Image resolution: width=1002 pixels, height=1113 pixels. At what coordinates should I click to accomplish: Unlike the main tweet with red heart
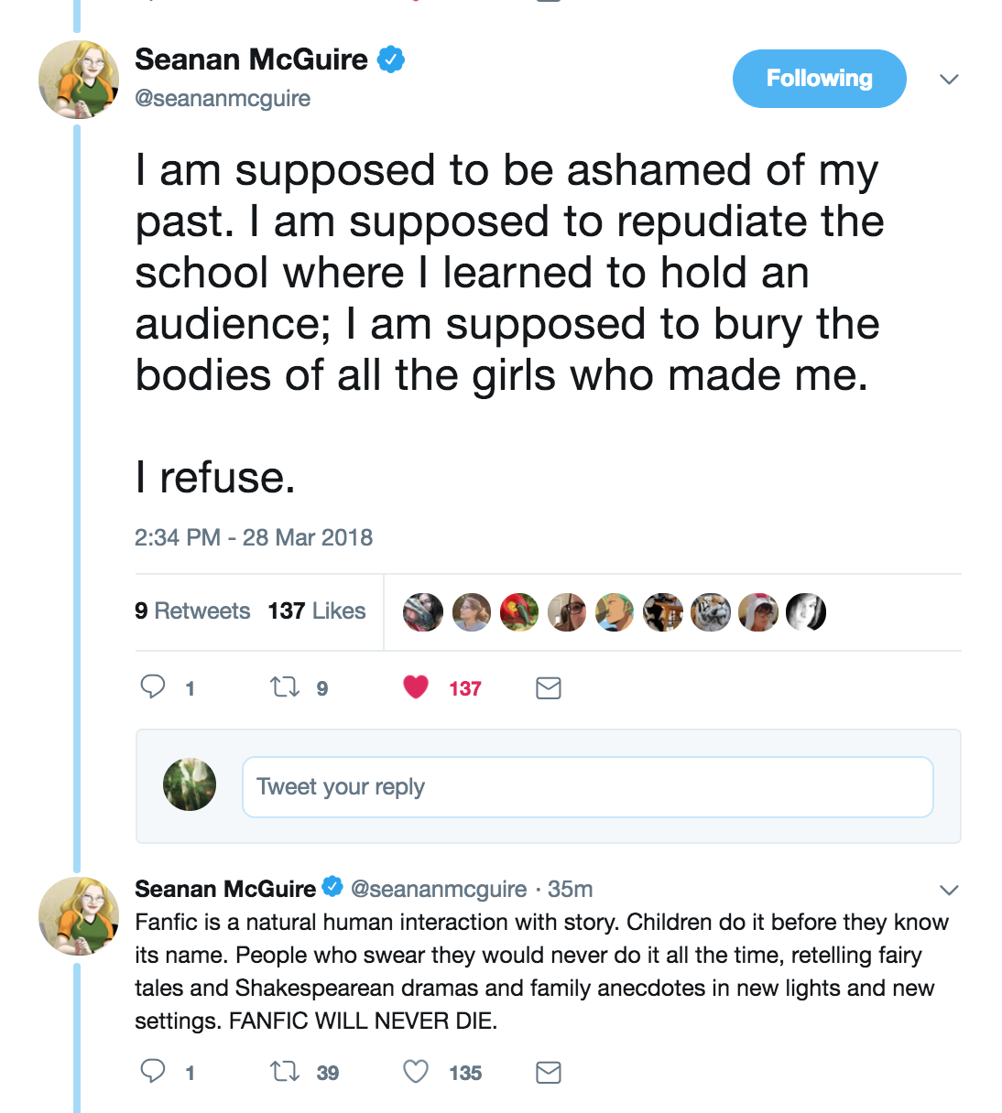tap(416, 686)
